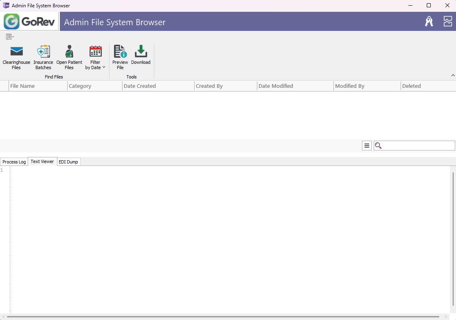Click the text viewer vertical scrollbar

(x=453, y=239)
